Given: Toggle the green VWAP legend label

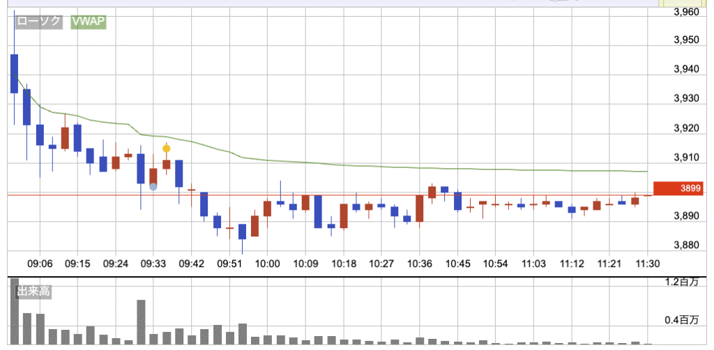Looking at the screenshot, I should [x=87, y=21].
